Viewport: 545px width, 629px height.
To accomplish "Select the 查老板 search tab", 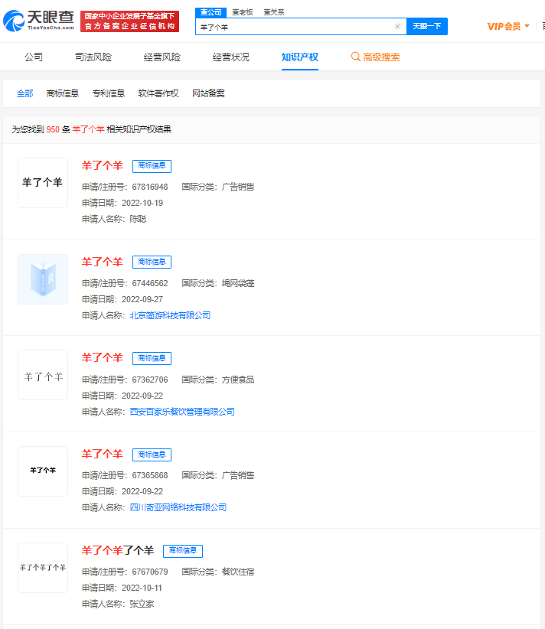I will pyautogui.click(x=243, y=12).
